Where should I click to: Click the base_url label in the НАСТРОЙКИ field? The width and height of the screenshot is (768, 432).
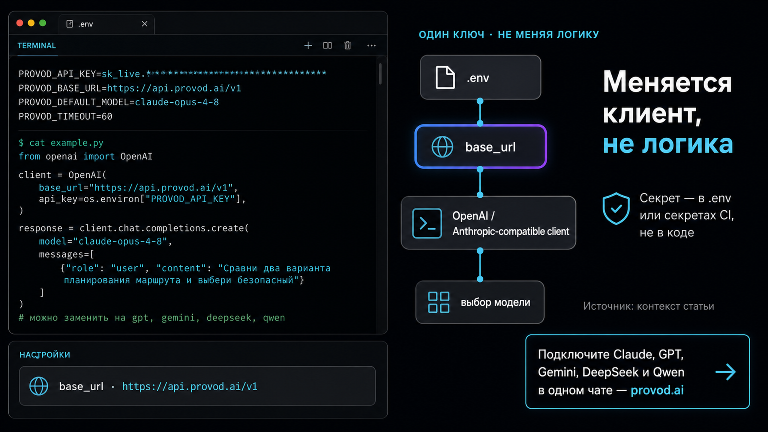pyautogui.click(x=81, y=386)
